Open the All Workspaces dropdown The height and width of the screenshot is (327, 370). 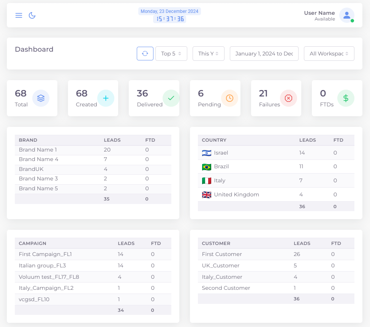point(329,54)
